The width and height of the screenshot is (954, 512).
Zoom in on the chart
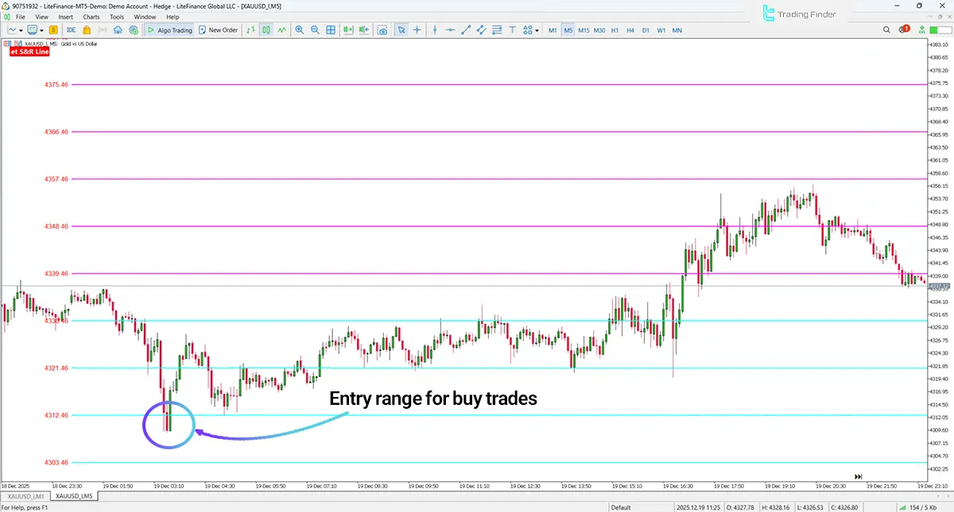click(300, 30)
